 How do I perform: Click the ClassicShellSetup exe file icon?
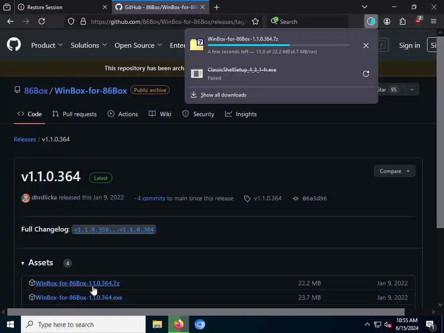(197, 74)
